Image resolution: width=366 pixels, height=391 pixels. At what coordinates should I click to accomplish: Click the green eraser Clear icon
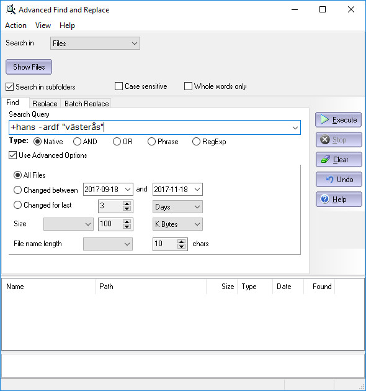[326, 159]
